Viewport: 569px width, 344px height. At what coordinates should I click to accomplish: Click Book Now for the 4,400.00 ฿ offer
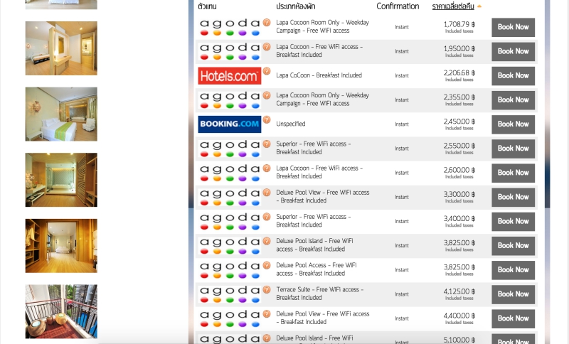coord(513,318)
